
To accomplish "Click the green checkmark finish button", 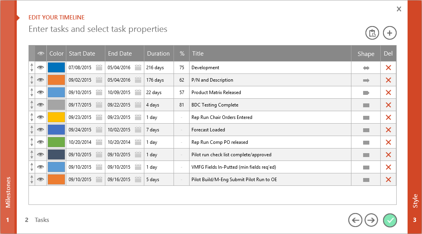I will (x=390, y=220).
